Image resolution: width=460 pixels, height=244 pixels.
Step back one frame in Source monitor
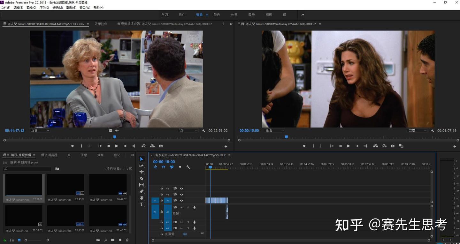108,146
